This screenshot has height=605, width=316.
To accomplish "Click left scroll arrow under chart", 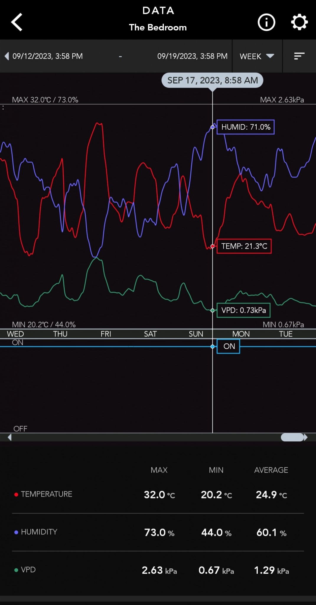I will 10,437.
